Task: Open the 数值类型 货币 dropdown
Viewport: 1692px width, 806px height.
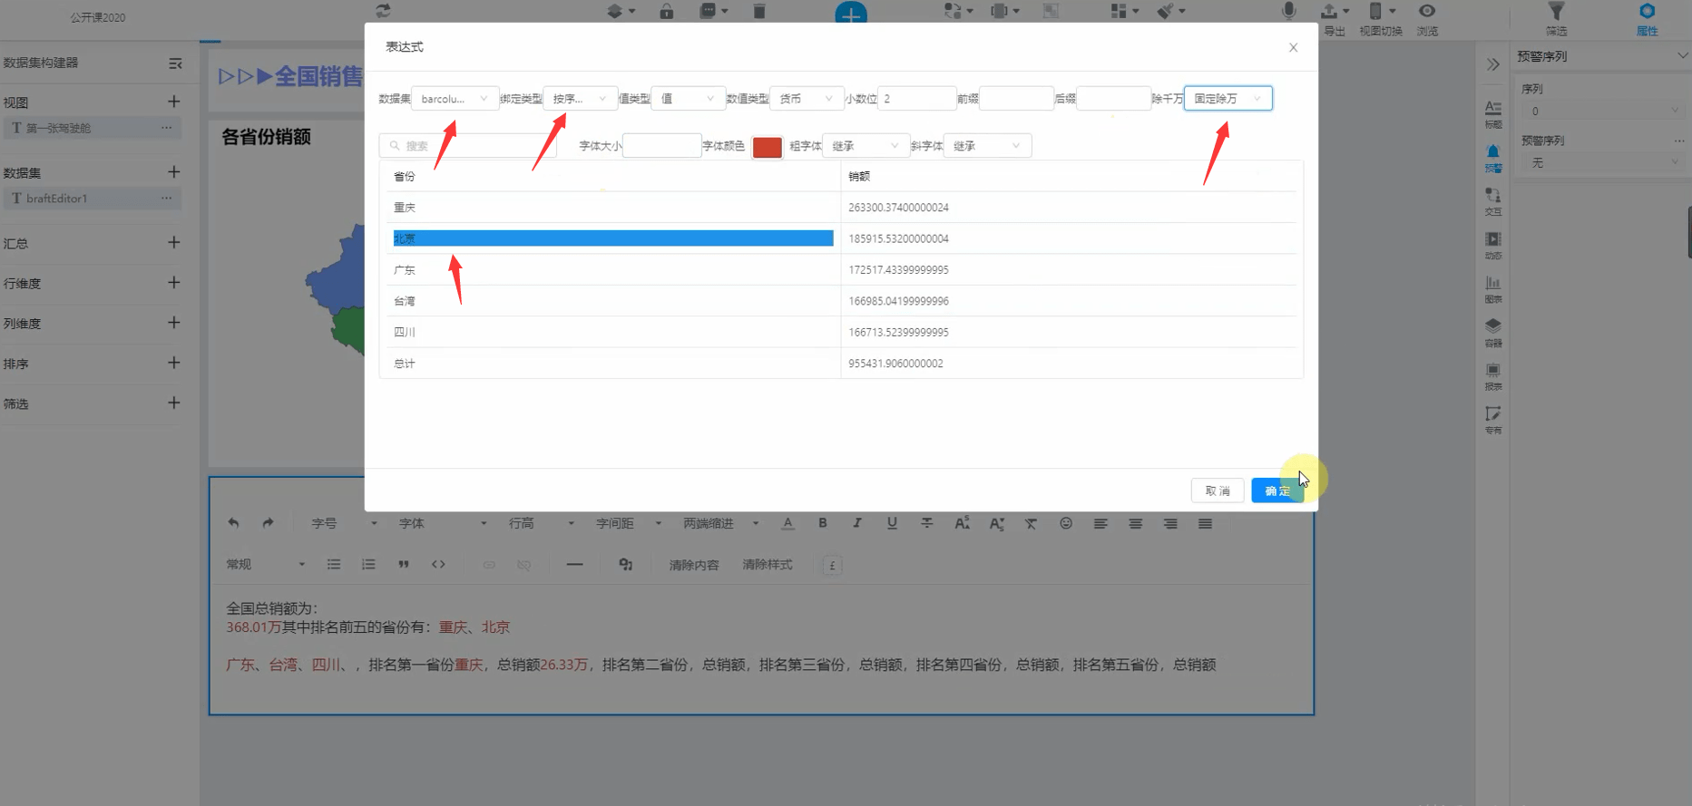Action: tap(806, 98)
